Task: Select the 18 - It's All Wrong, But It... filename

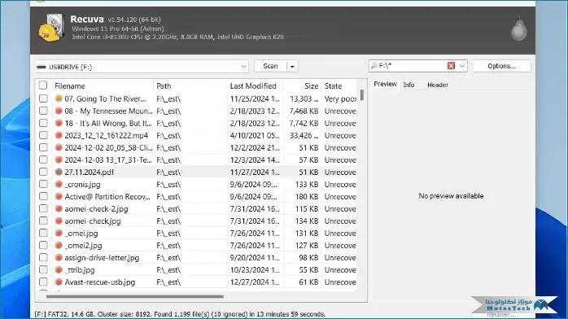Action: coord(108,123)
